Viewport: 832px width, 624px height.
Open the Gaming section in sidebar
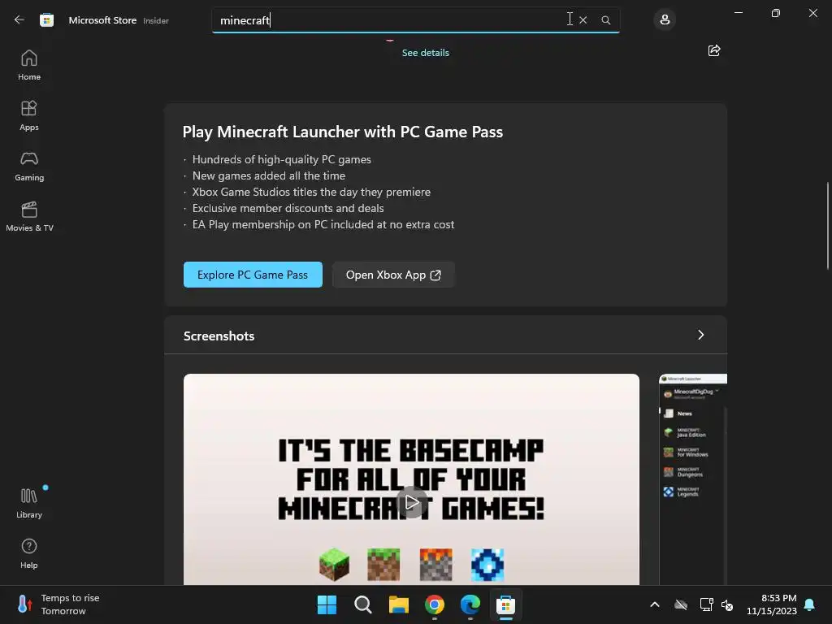29,166
